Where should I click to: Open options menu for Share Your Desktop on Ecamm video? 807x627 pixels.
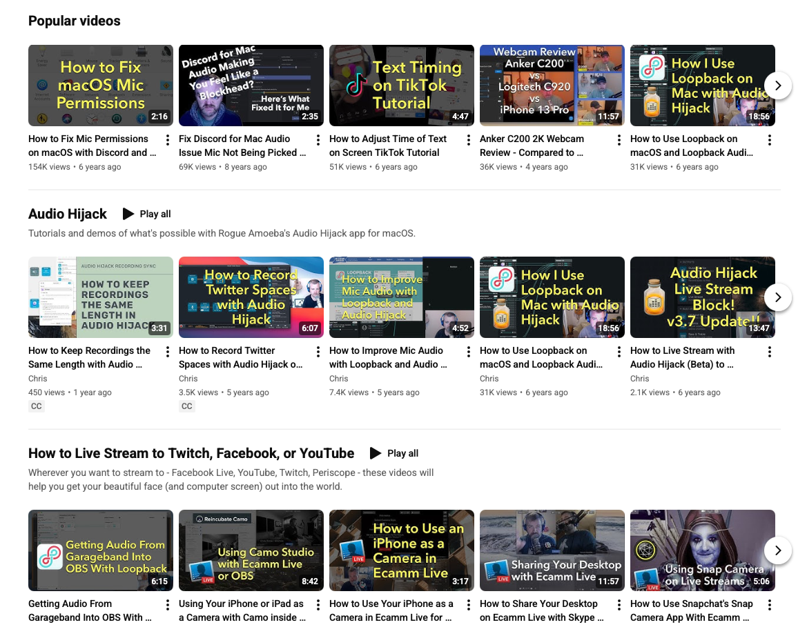[619, 605]
